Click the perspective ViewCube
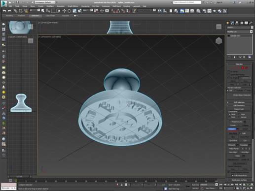Screen dimensions: 255x191 pos(219,41)
